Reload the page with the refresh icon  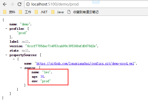click(19, 4)
